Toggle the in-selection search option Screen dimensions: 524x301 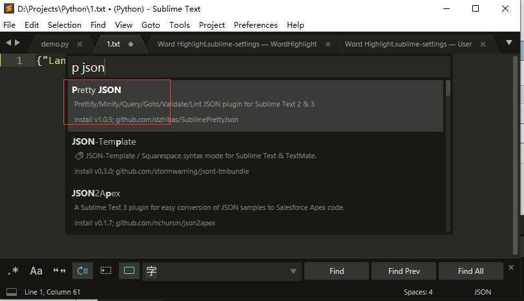(106, 271)
